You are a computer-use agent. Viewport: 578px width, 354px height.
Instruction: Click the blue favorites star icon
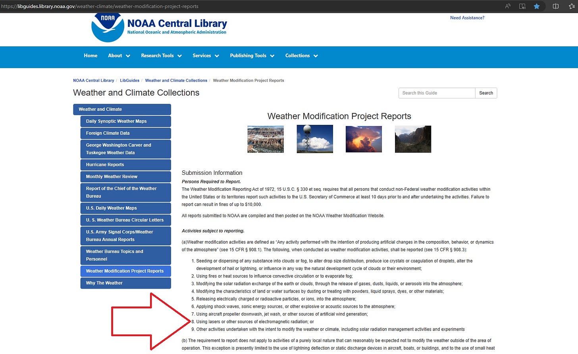click(537, 6)
